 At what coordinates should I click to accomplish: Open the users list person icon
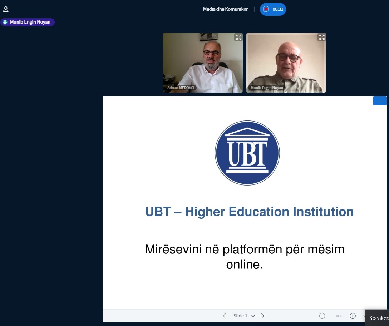6,9
